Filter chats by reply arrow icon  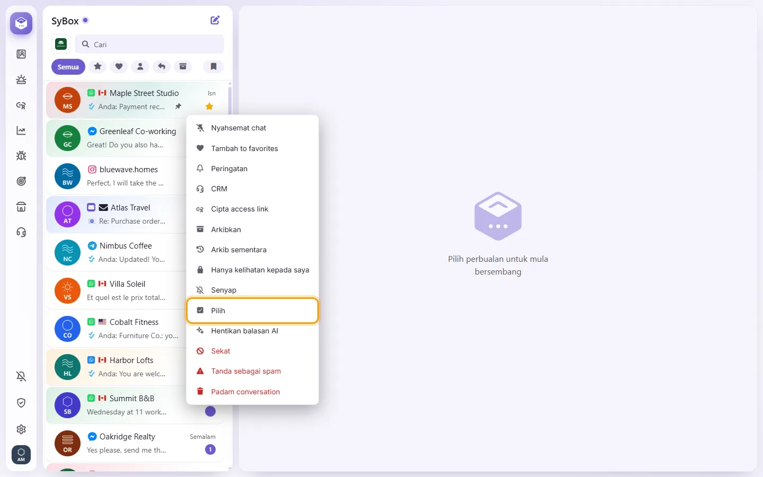tap(162, 67)
